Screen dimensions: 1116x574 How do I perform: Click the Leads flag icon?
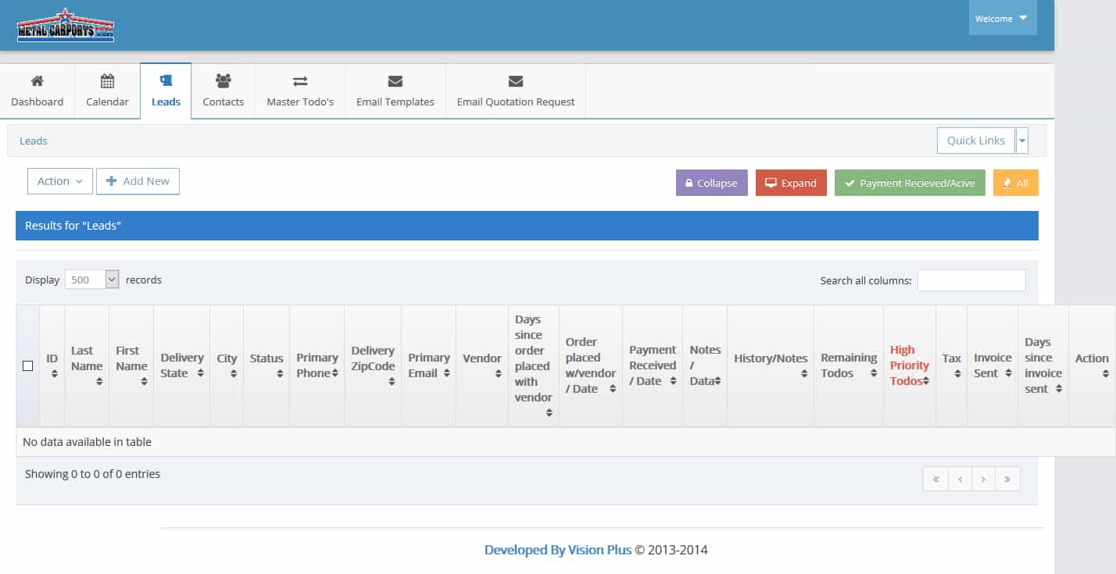click(x=165, y=80)
